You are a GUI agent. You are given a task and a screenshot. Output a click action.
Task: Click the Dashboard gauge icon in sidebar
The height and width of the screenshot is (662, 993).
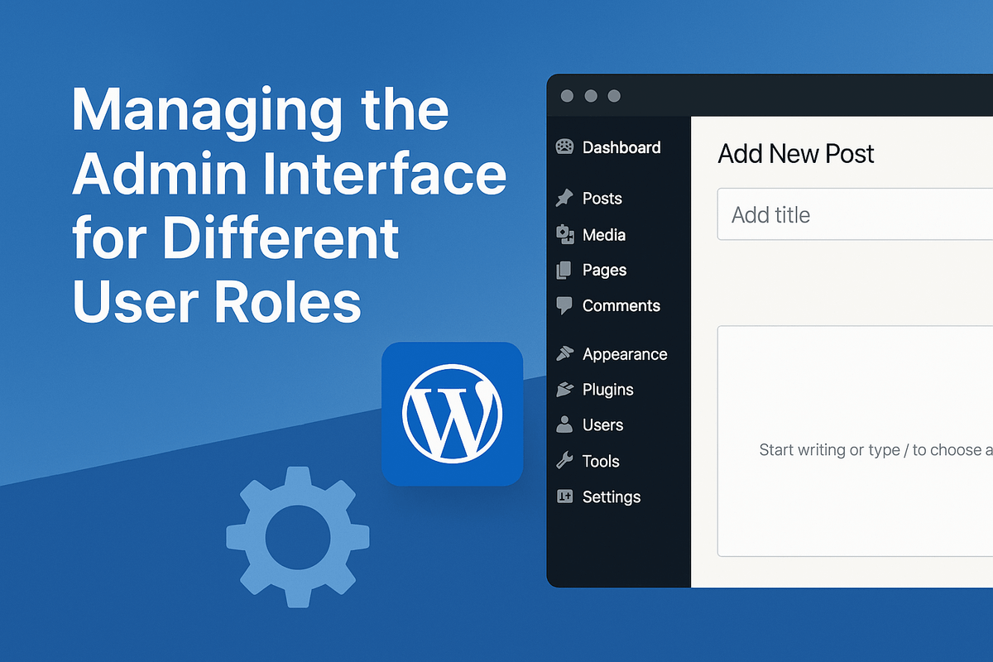tap(565, 147)
